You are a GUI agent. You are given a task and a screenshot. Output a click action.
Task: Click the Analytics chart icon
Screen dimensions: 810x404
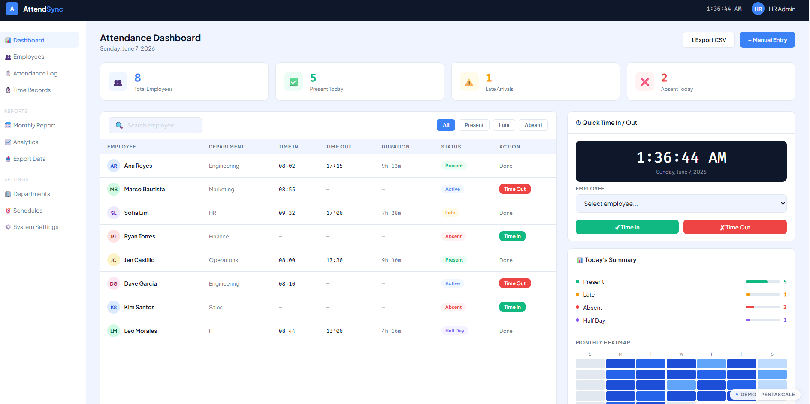[8, 142]
